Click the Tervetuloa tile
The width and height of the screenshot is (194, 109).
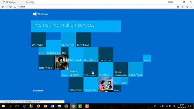[83, 40]
